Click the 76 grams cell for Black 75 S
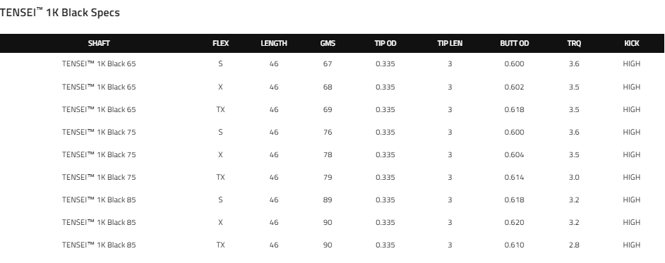The image size is (665, 263). click(328, 132)
